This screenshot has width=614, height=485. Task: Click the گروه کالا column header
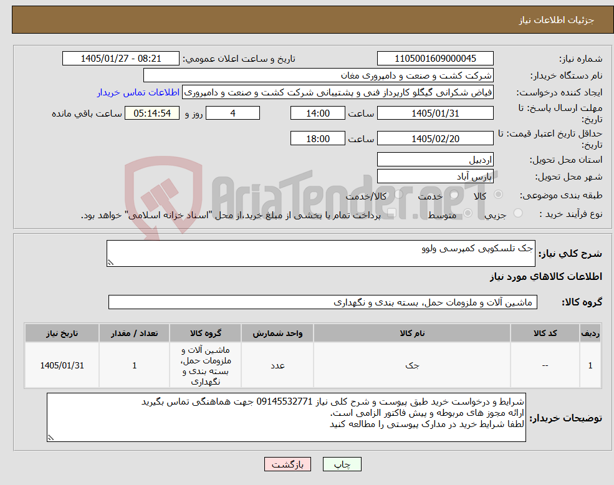coord(206,333)
